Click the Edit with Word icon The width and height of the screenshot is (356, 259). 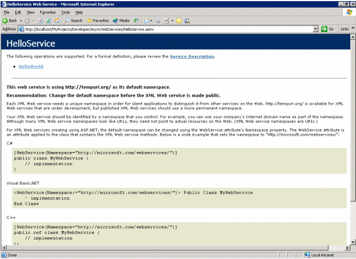click(x=166, y=20)
